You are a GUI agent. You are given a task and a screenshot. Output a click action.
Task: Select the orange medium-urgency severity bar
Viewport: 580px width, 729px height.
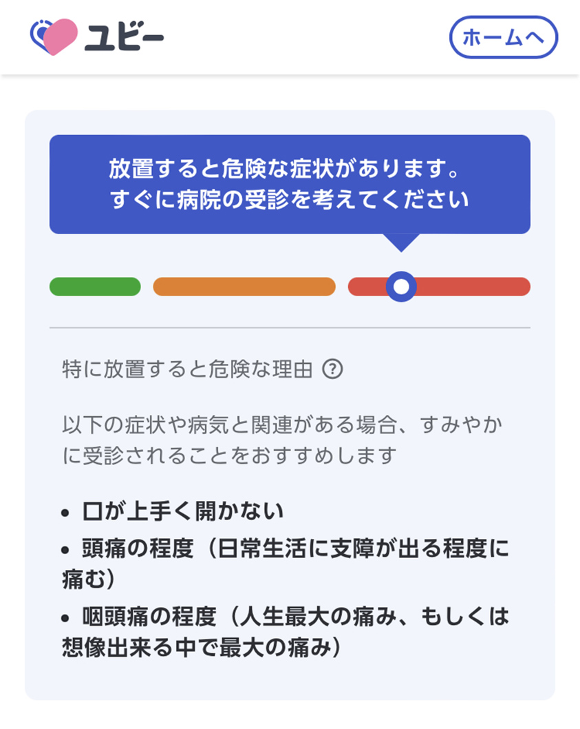click(244, 287)
